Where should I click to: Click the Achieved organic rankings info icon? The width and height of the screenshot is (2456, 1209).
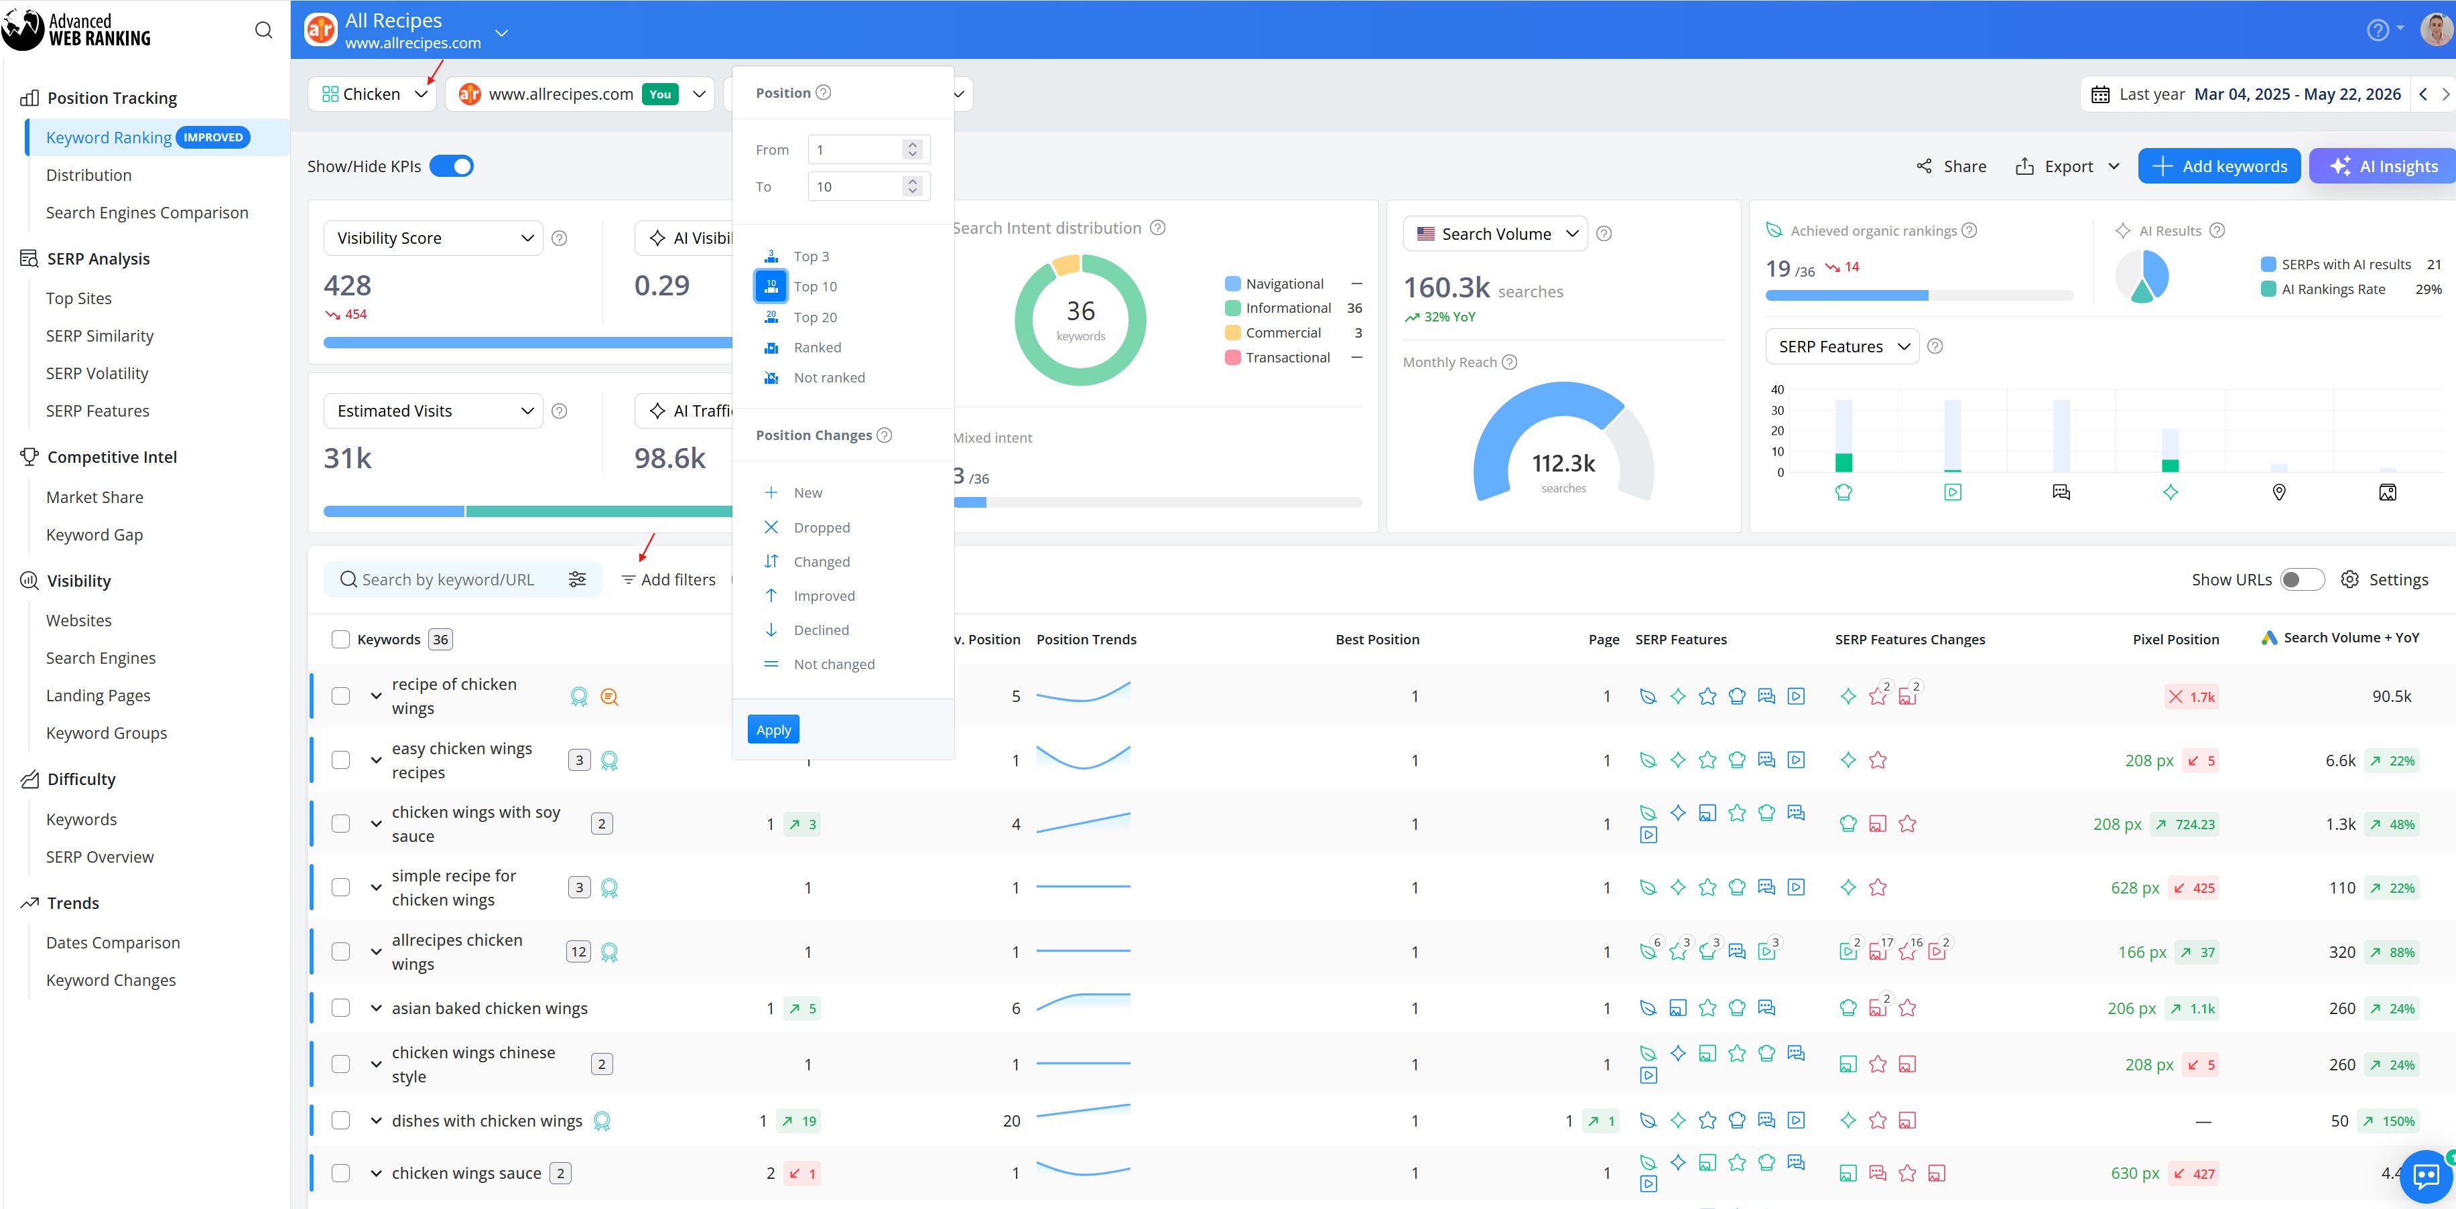point(1969,230)
